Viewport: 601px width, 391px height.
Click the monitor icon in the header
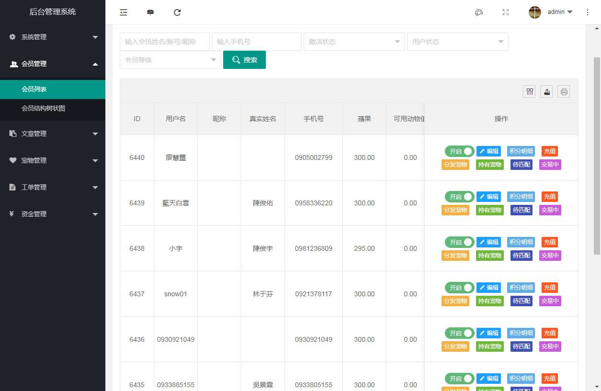pos(150,12)
